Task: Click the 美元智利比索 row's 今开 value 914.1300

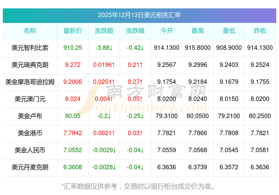Action: (167, 48)
